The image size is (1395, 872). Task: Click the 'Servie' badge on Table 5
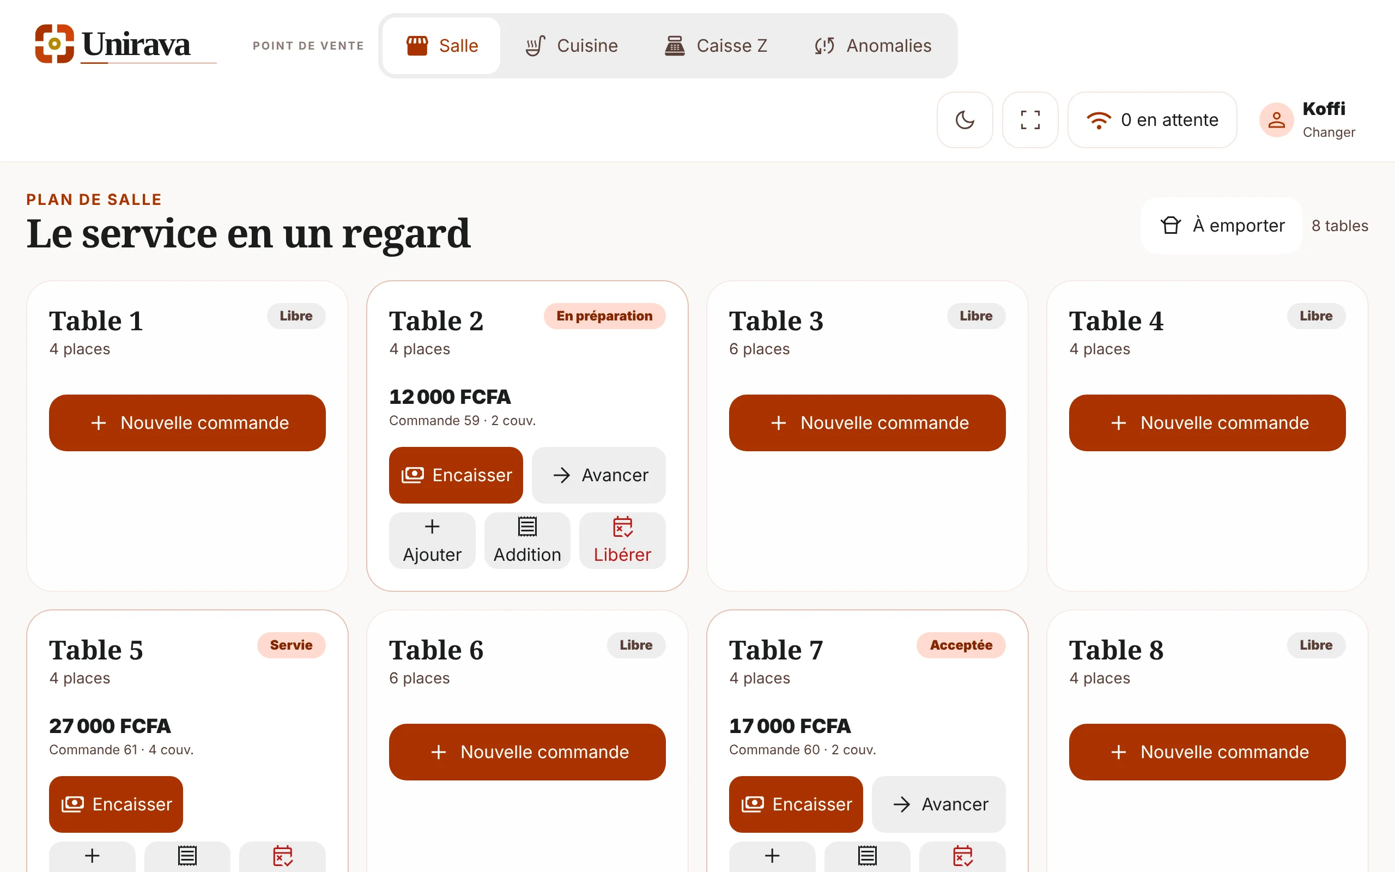tap(291, 645)
